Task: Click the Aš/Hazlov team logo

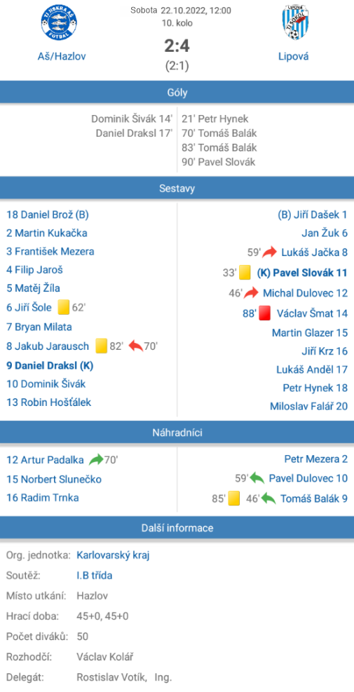Action: pos(60,23)
